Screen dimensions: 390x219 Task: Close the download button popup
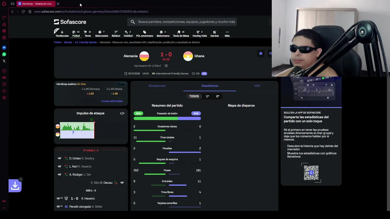click(x=21, y=179)
